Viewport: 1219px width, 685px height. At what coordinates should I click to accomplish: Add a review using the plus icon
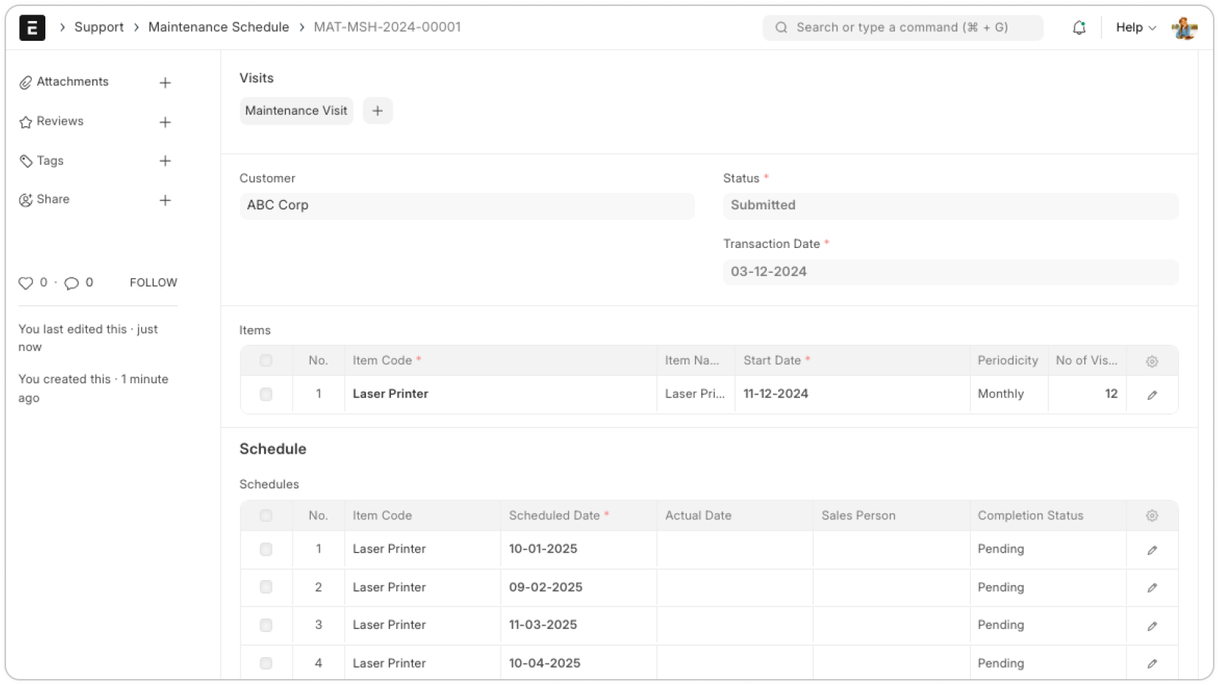[165, 122]
